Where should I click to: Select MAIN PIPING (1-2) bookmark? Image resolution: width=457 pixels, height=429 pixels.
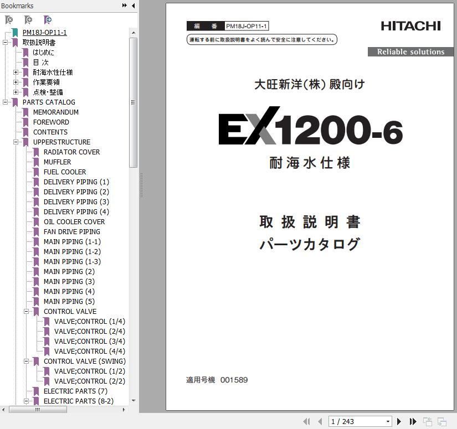[72, 252]
